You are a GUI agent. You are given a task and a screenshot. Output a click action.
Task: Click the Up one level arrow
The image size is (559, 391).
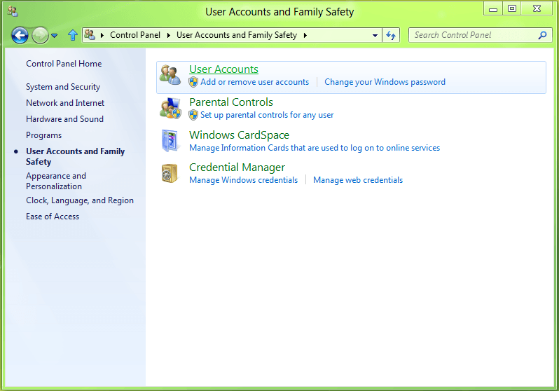pos(73,35)
